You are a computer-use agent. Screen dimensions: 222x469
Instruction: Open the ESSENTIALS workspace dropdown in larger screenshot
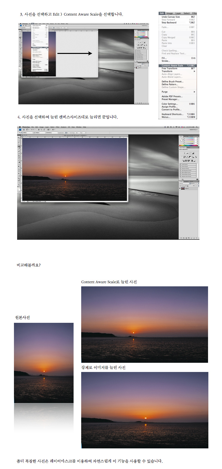coord(193,130)
